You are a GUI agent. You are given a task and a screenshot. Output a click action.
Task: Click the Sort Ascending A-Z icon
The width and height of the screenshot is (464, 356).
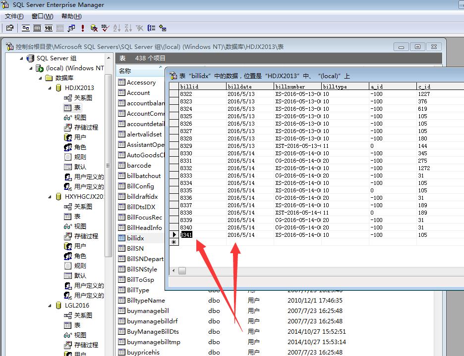[x=117, y=28]
